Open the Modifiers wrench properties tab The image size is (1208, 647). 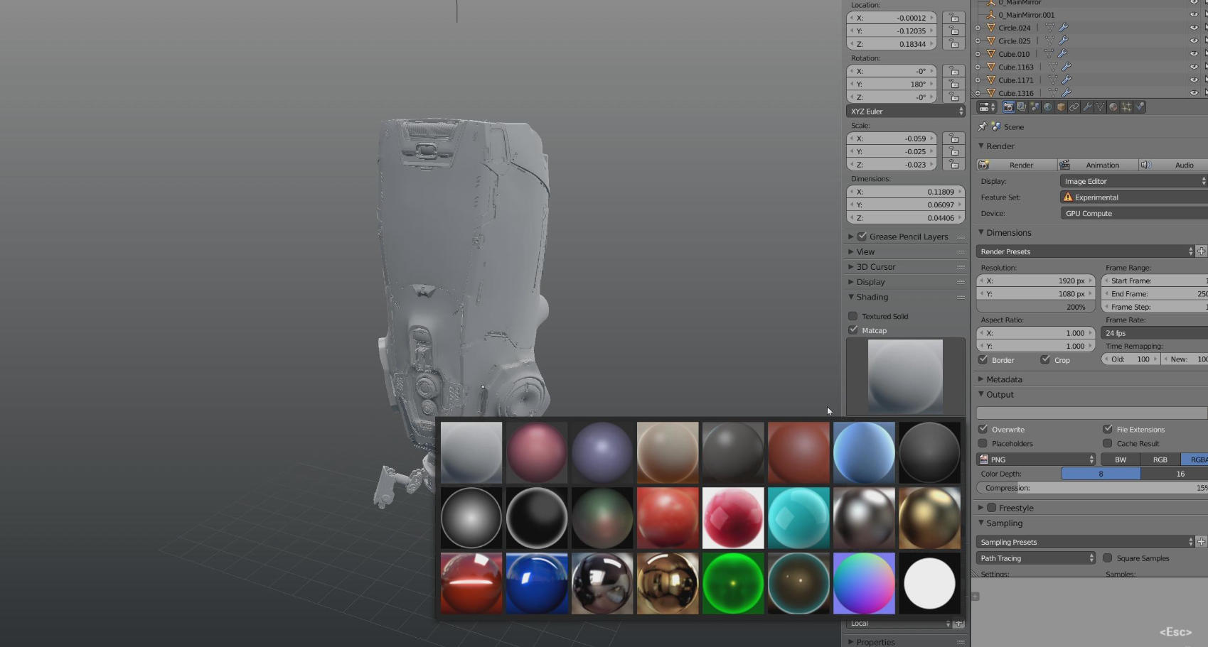coord(1087,107)
